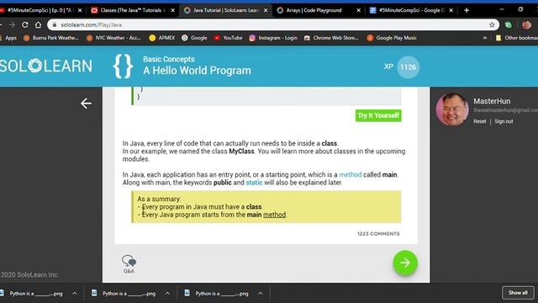Open second downloaded Python png file
The width and height of the screenshot is (538, 303).
[124, 294]
